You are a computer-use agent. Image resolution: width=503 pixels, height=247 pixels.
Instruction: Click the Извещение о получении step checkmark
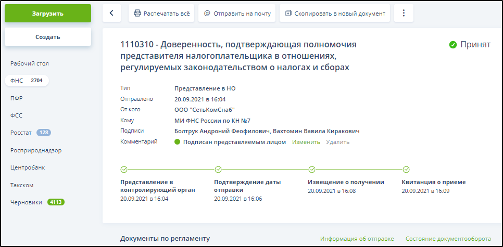312,170
